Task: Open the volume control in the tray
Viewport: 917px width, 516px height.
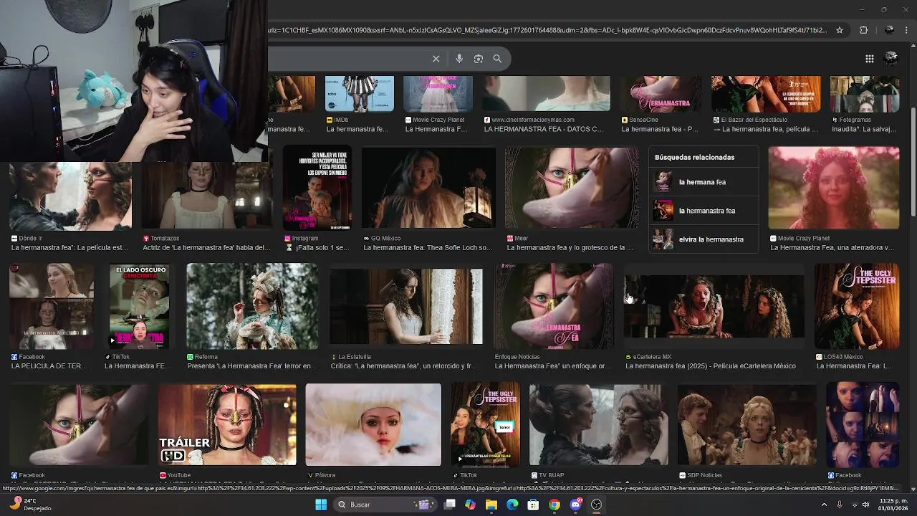Action: tap(867, 505)
